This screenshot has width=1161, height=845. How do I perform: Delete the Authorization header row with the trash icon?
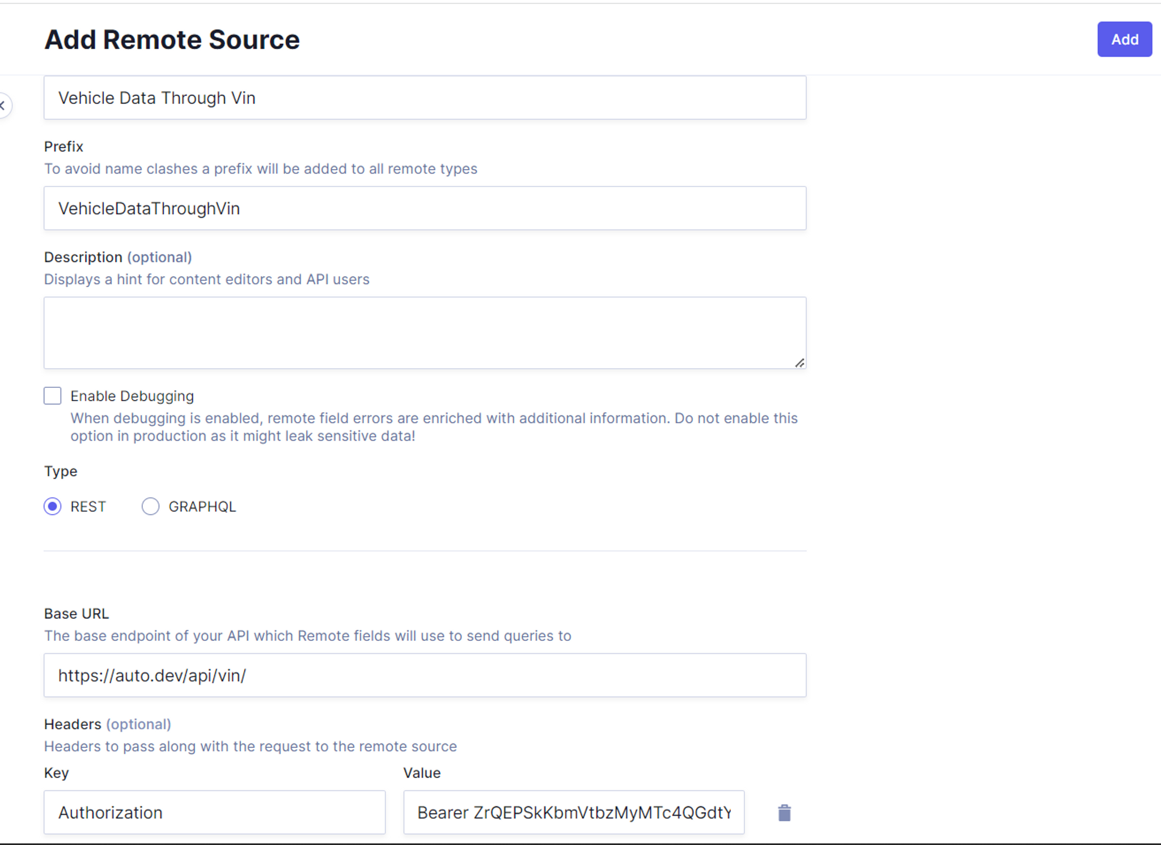784,813
